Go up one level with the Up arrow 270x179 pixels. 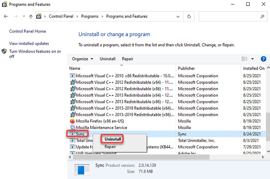pyautogui.click(x=31, y=16)
